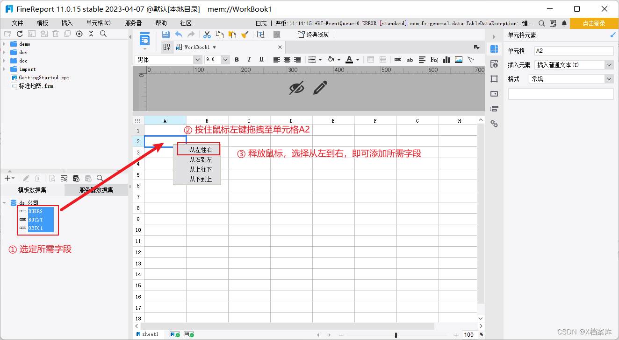Screen dimensions: 619x340
Task: Click the 经典浅灰 theme button
Action: (x=313, y=34)
